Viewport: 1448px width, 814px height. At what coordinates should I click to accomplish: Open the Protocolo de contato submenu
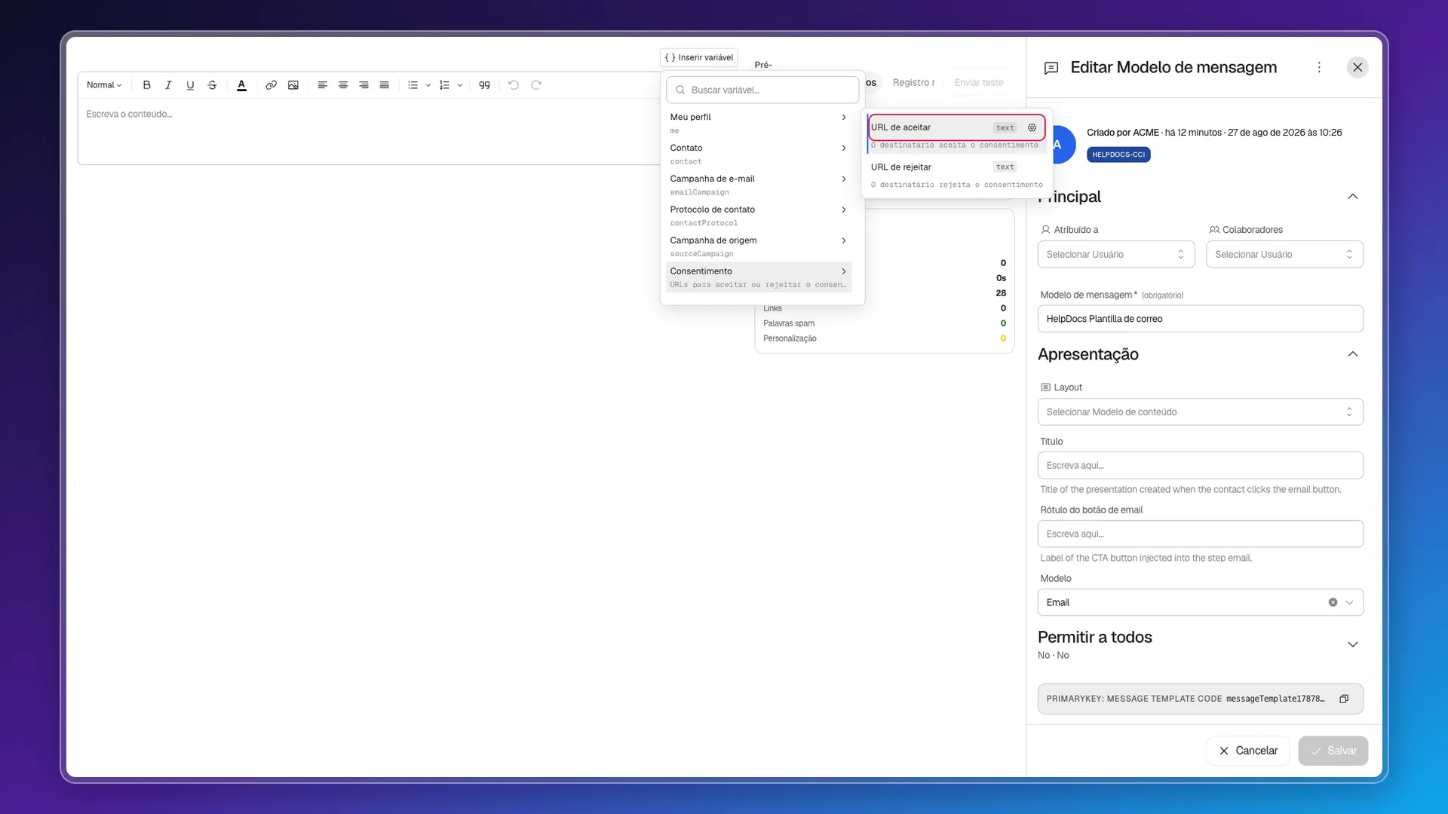(759, 216)
